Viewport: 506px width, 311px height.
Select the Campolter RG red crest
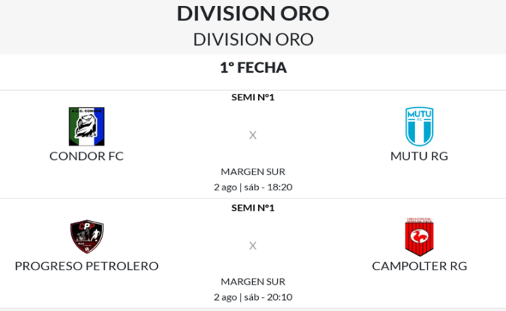pyautogui.click(x=419, y=237)
